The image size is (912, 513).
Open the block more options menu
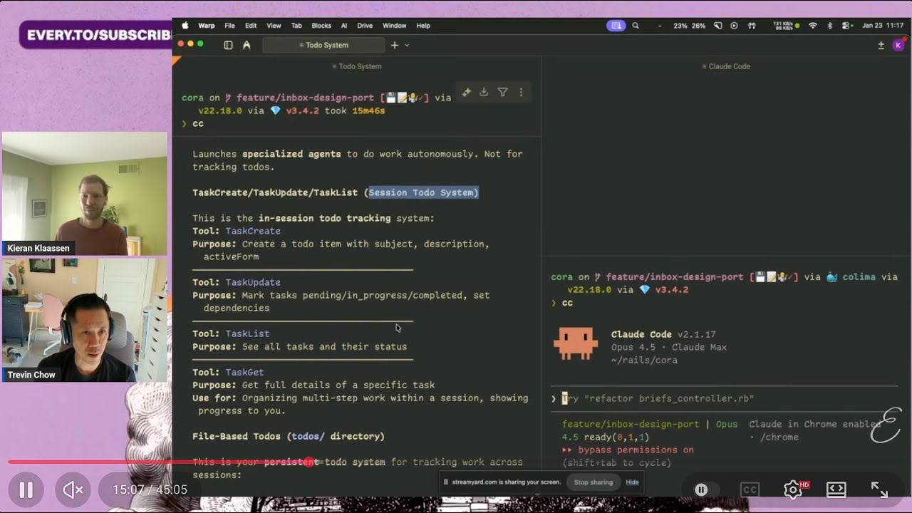click(x=521, y=92)
